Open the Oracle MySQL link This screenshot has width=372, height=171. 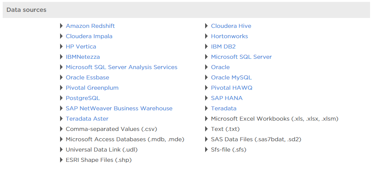coord(231,77)
